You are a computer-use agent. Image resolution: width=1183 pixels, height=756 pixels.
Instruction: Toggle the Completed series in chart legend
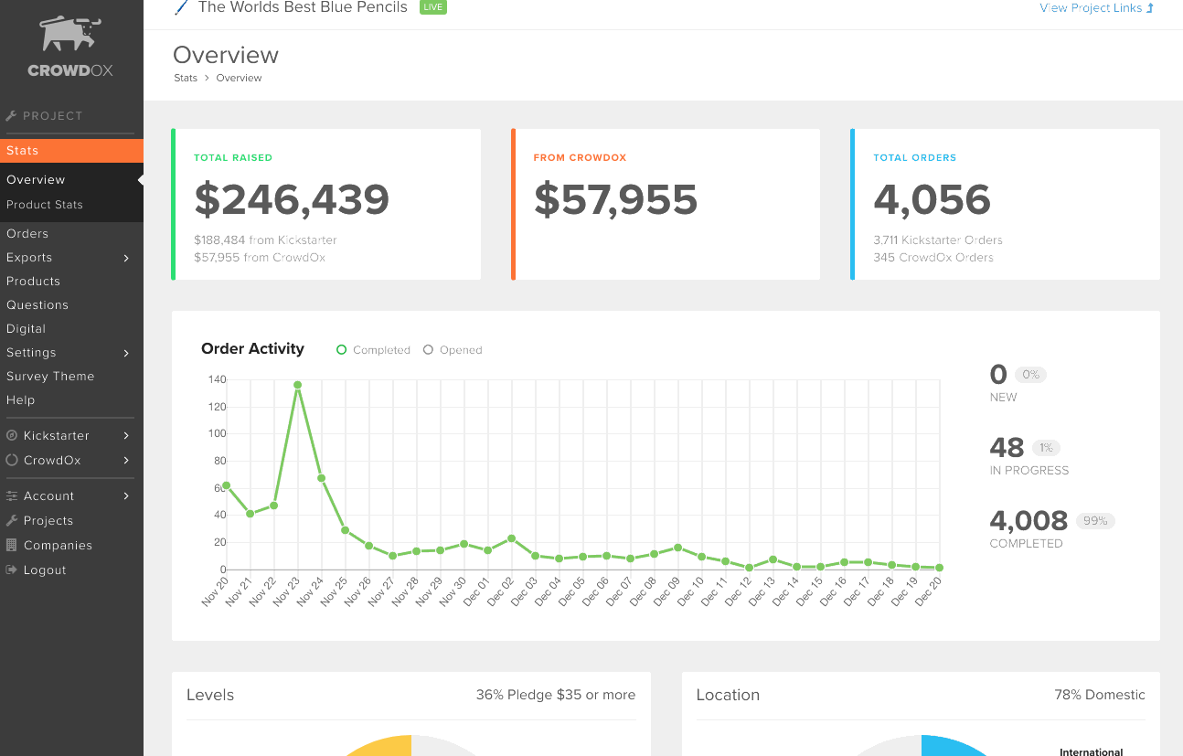tap(373, 350)
